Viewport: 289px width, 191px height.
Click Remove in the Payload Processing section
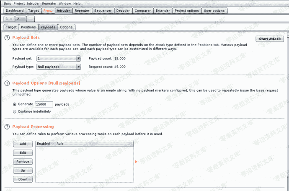23,162
